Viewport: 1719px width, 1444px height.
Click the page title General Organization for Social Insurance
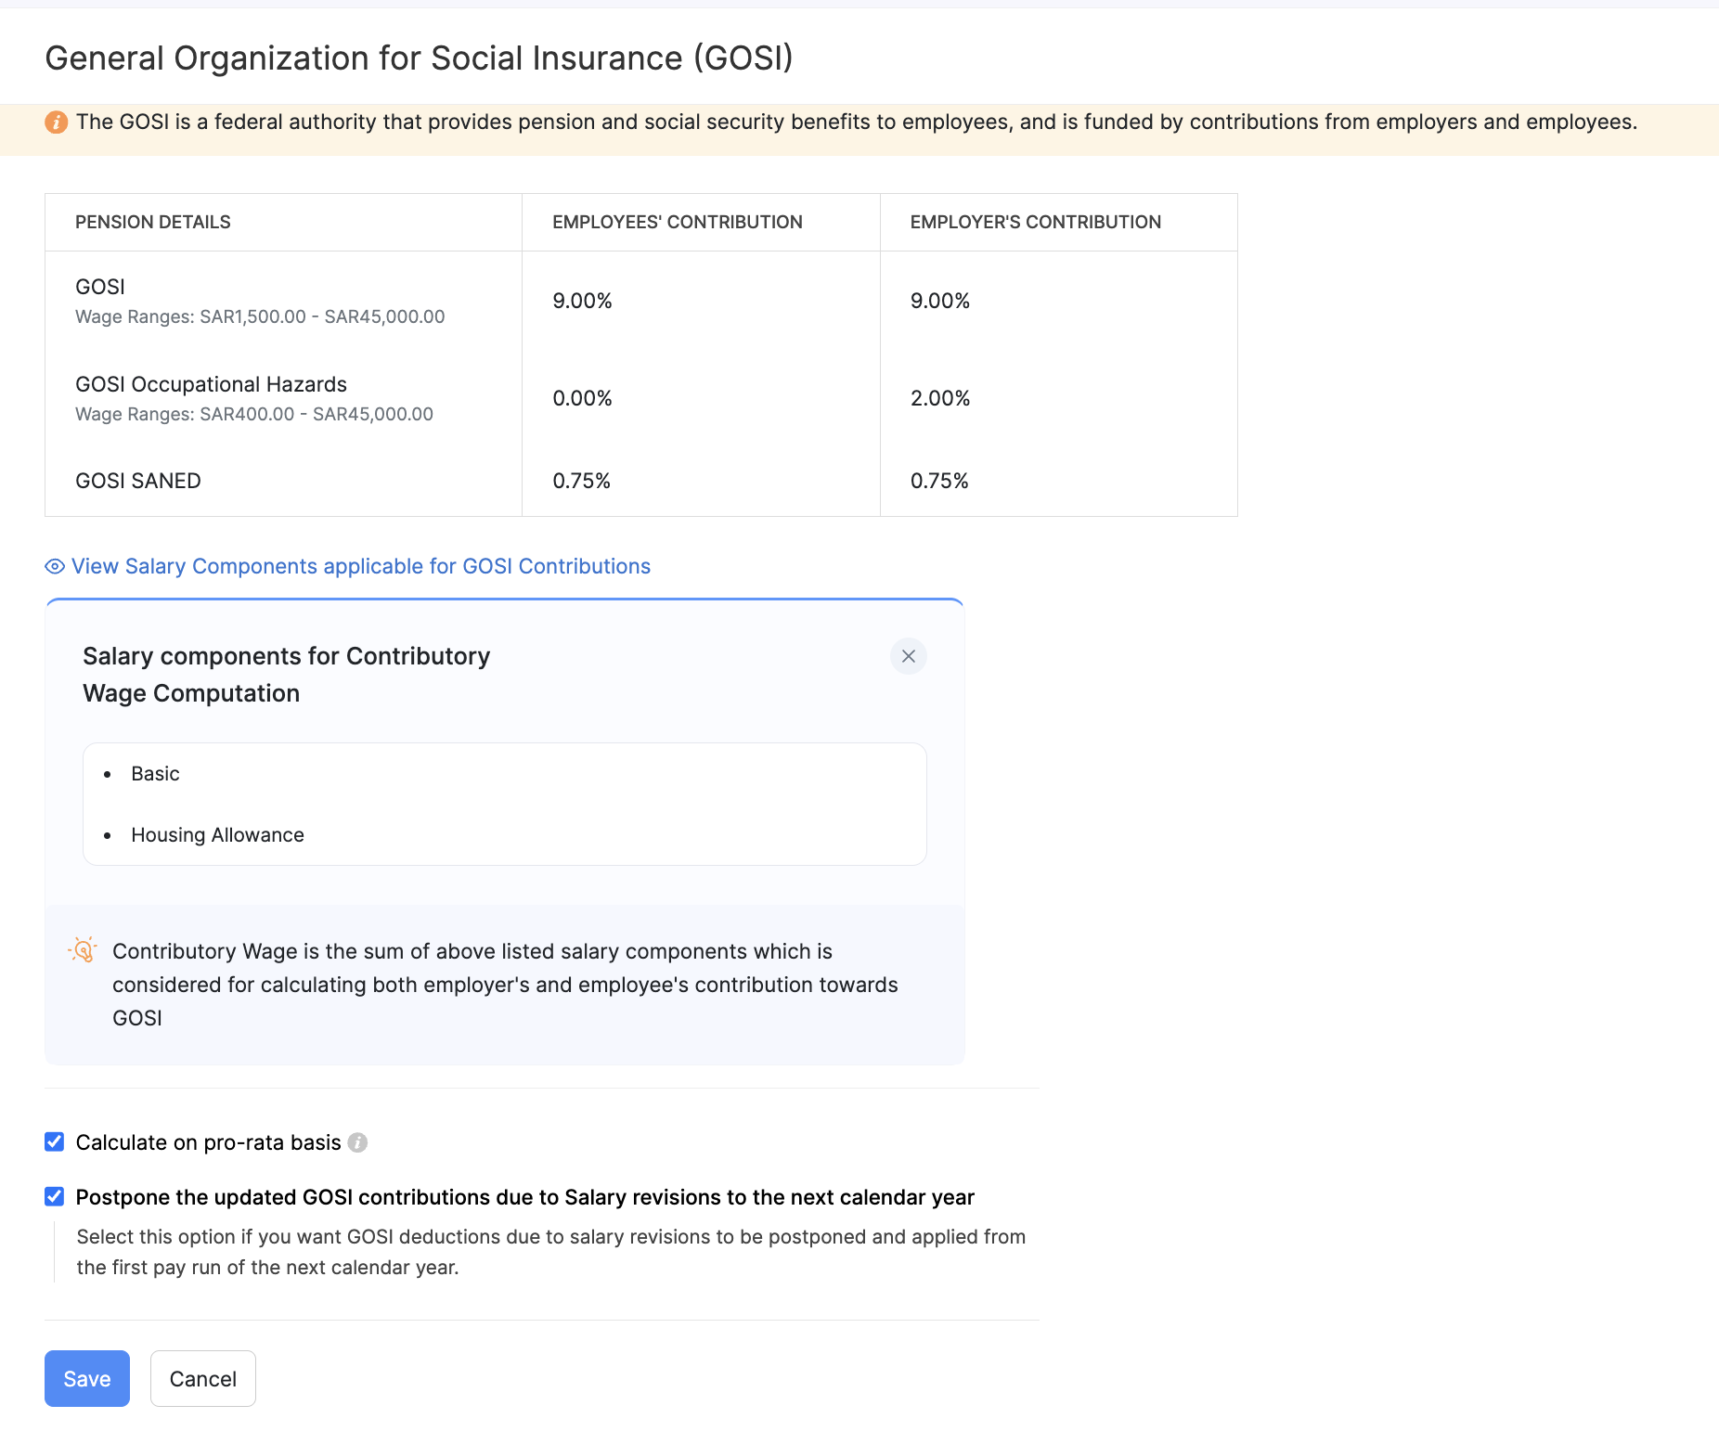coord(420,58)
